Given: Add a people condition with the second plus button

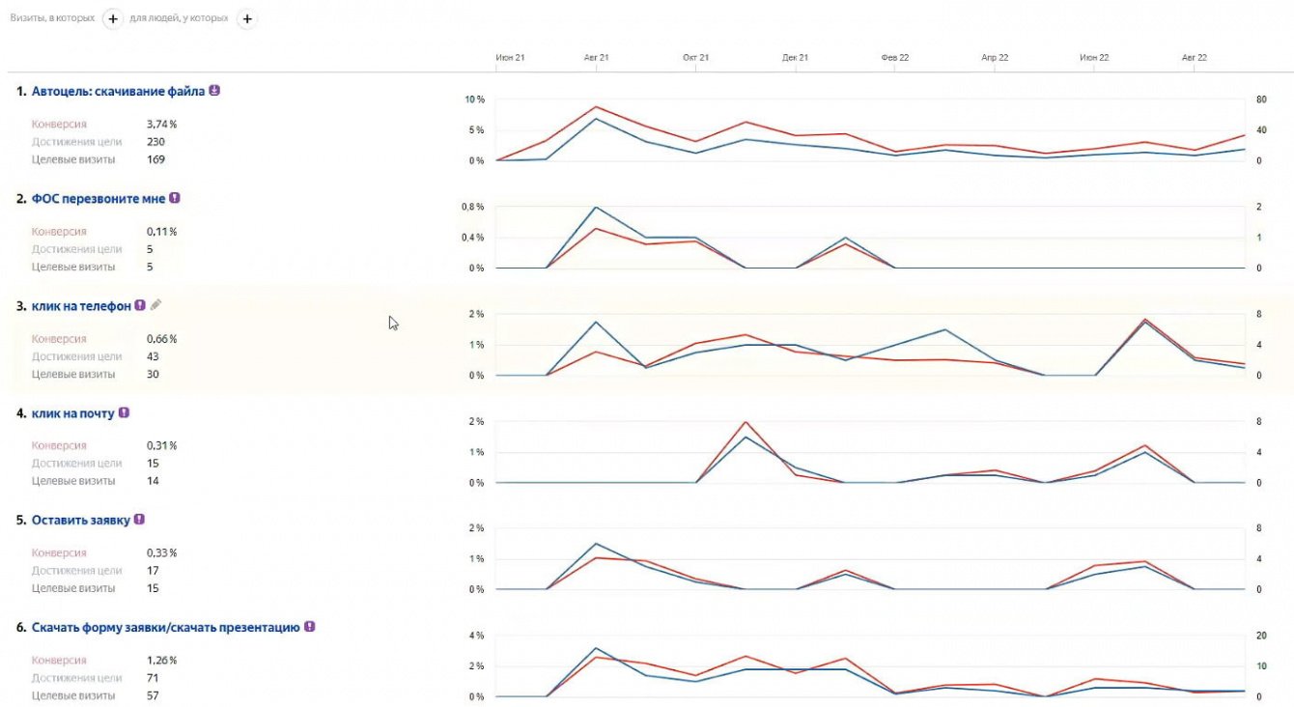Looking at the screenshot, I should coord(247,19).
